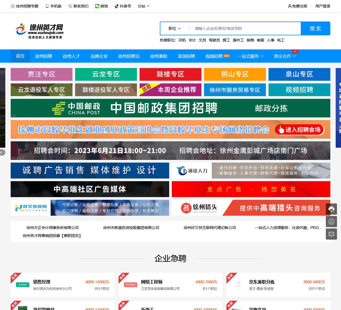Open 徐州市新盛投资控股集团有限公司 link
This screenshot has height=310, width=341.
pos(131,228)
